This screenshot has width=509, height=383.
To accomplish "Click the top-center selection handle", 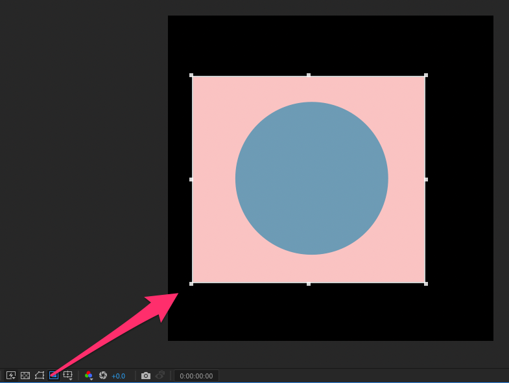I will pos(309,75).
